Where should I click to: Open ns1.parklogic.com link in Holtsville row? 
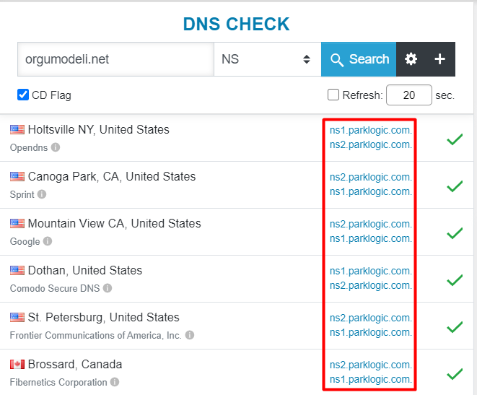371,130
